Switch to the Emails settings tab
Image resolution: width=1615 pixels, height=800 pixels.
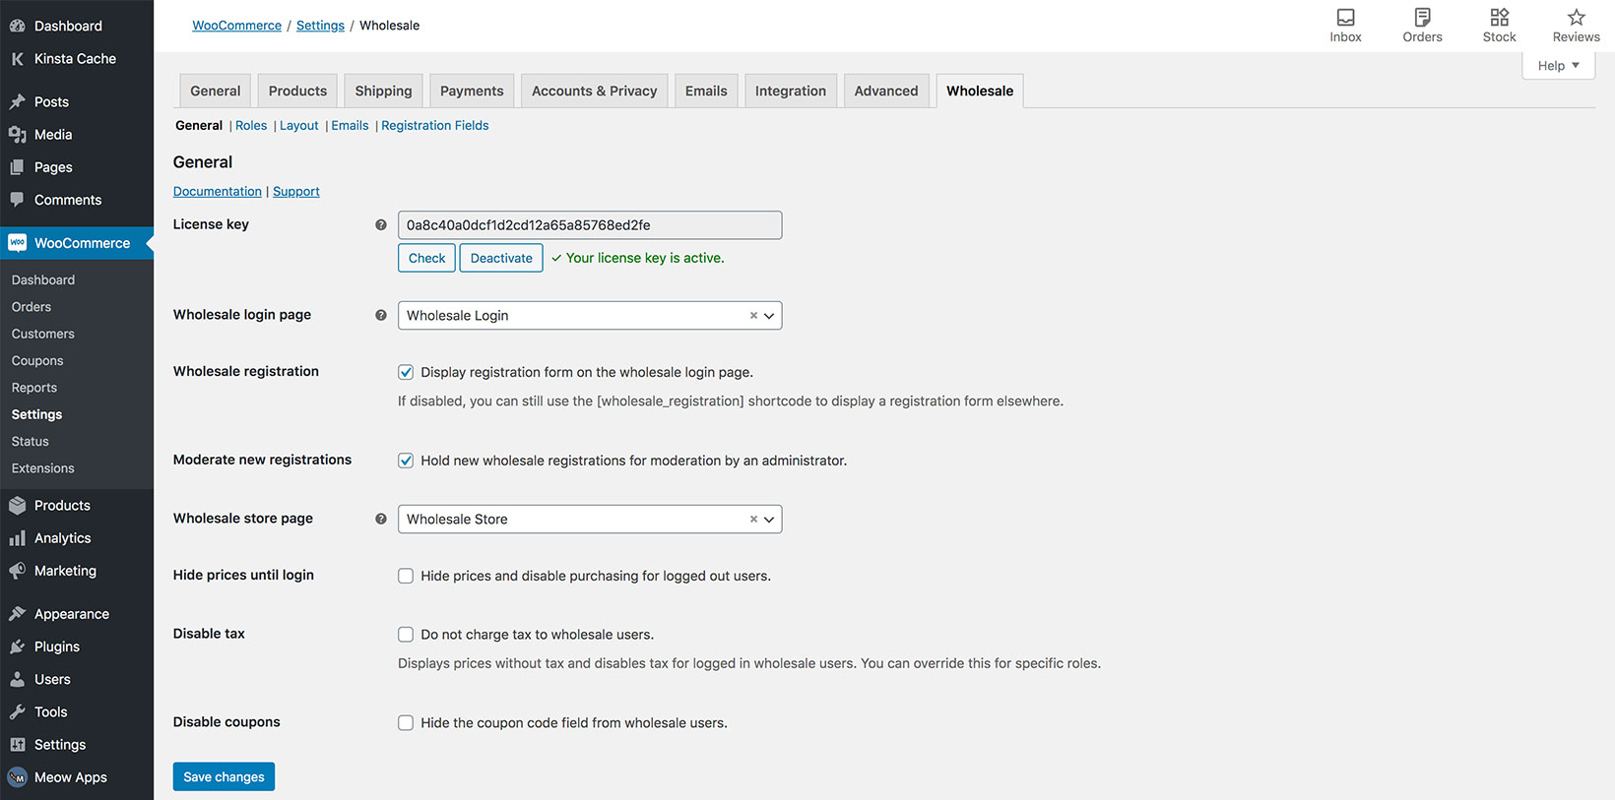pos(706,91)
